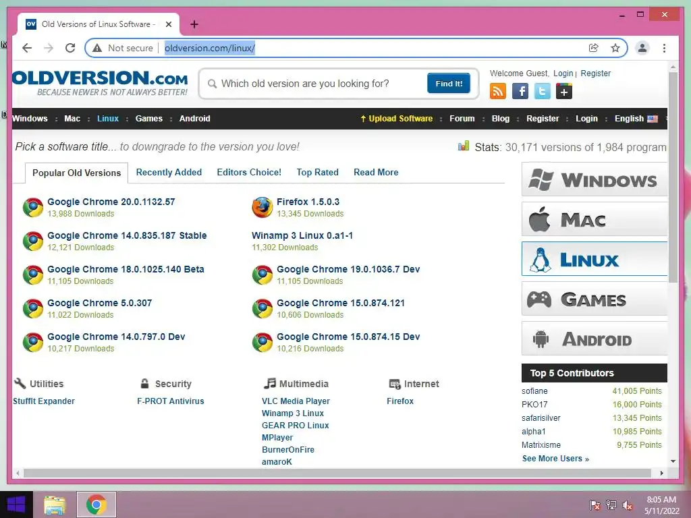Click the Twitter icon
691x518 pixels.
542,91
